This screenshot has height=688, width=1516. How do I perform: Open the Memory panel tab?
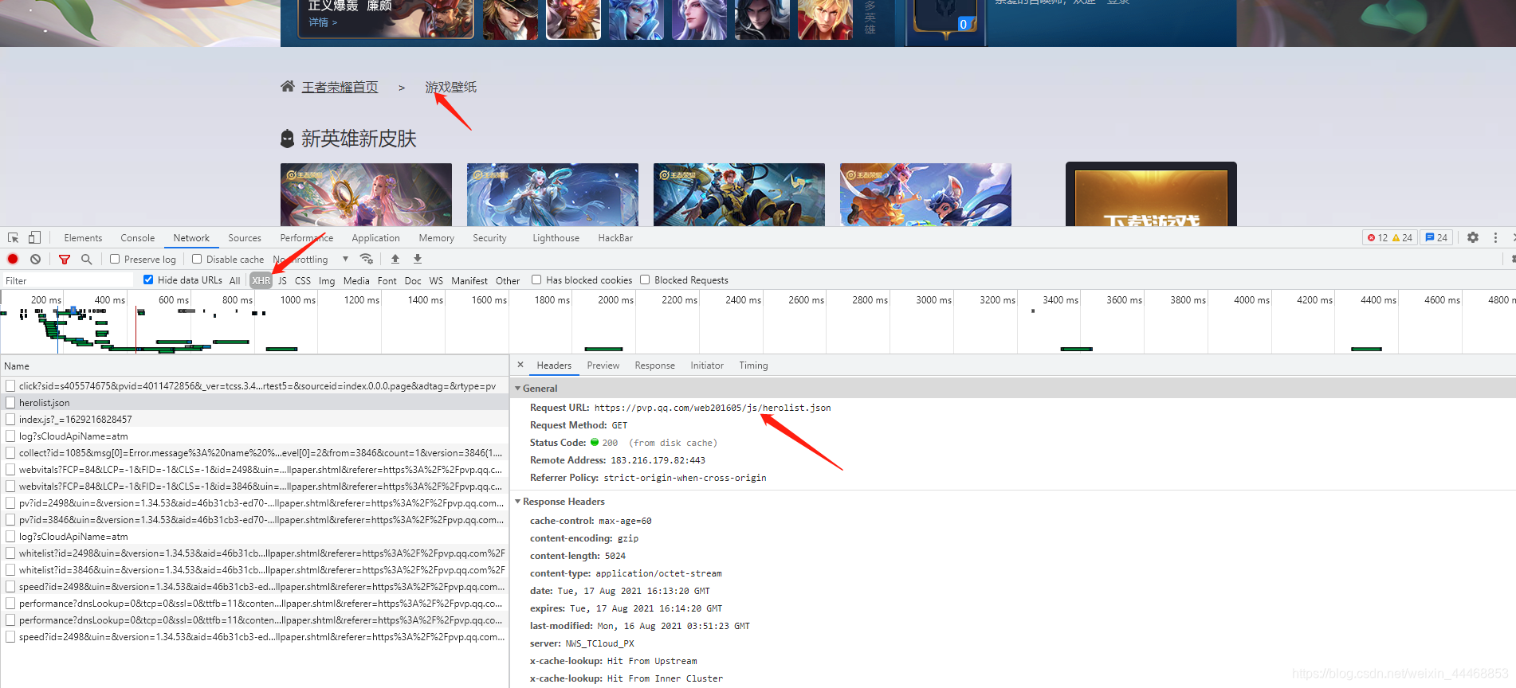tap(436, 237)
